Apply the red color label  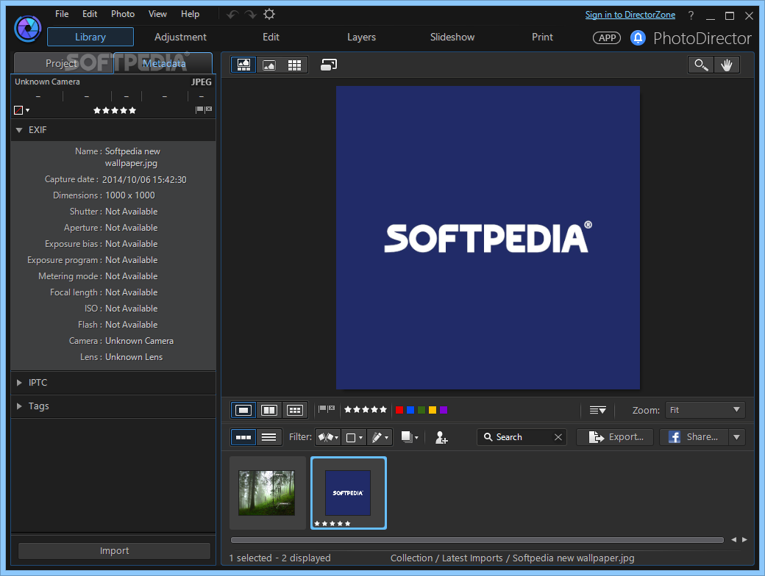(x=399, y=410)
